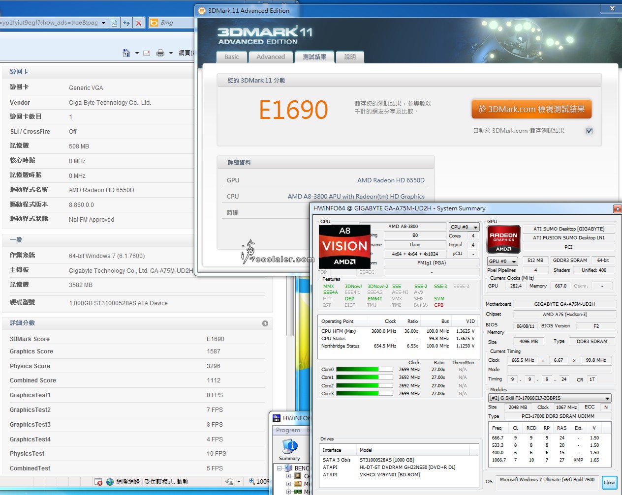Open the GPU #0 selector dropdown
Viewport: 622px width, 495px height.
coord(502,261)
